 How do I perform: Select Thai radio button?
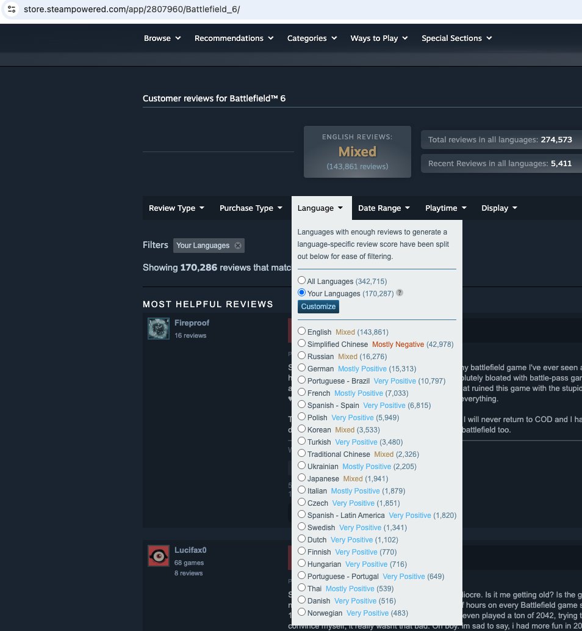coord(301,587)
